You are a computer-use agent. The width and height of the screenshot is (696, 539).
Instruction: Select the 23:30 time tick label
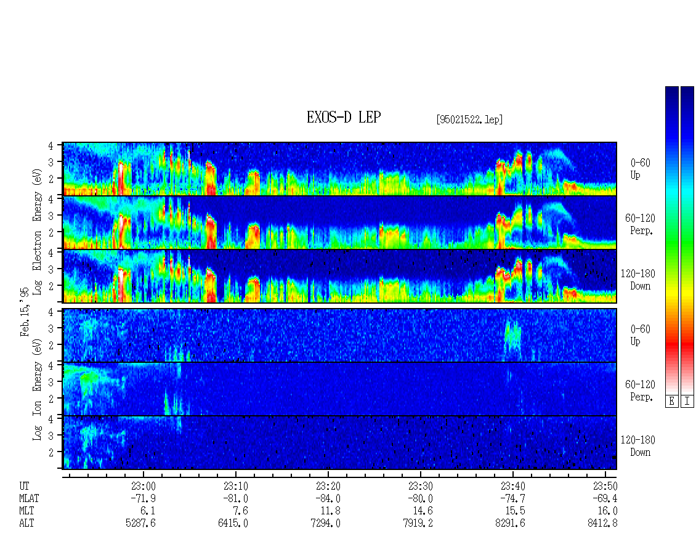pos(420,486)
